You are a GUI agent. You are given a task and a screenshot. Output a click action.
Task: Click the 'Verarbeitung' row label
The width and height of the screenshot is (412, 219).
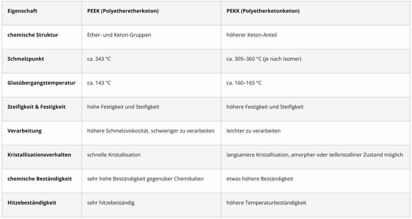[x=25, y=131]
